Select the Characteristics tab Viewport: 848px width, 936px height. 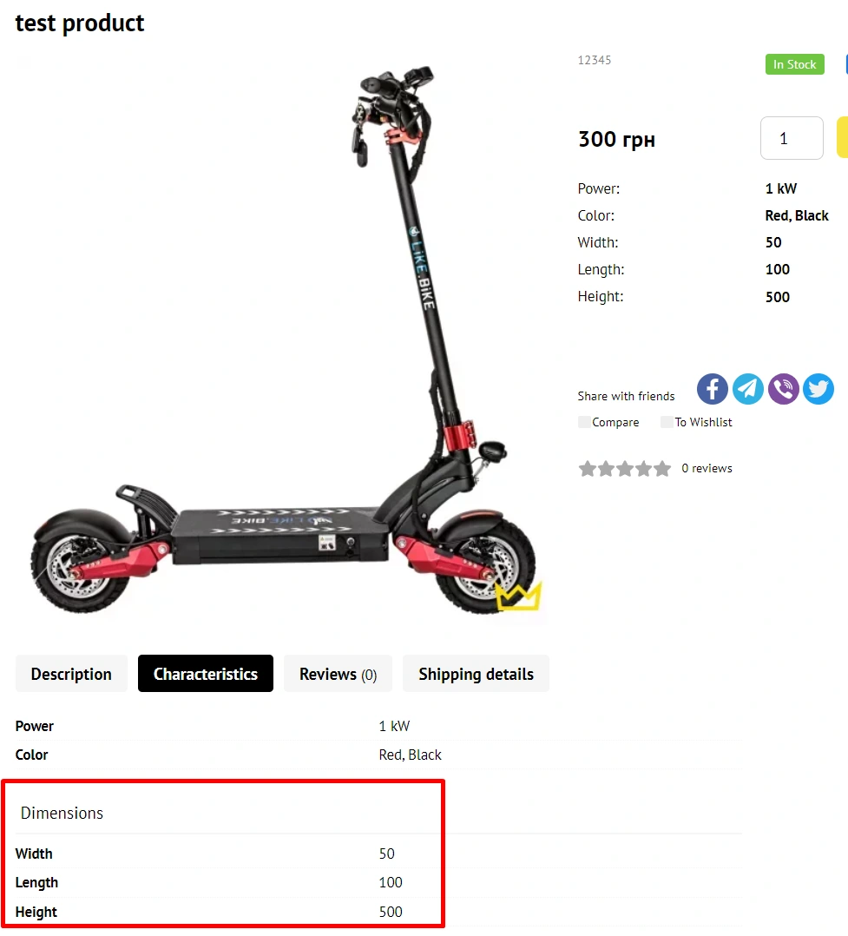pos(206,674)
